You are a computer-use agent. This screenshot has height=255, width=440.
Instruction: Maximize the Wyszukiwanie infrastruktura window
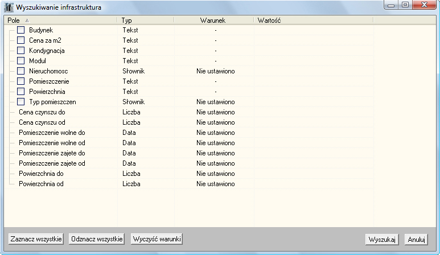click(405, 5)
